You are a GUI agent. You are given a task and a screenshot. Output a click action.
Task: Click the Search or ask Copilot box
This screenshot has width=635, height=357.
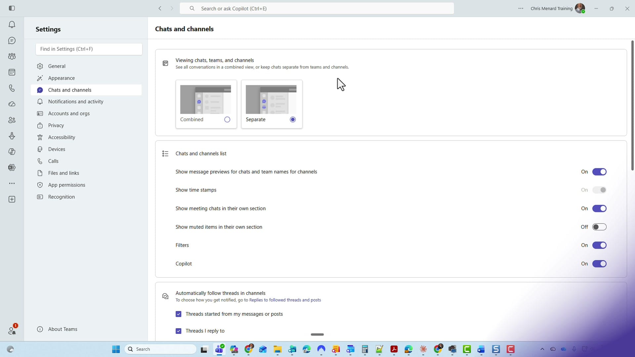tap(317, 8)
